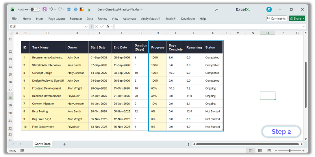Click previous sheet navigation arrow
The height and width of the screenshot is (157, 315).
[13, 144]
